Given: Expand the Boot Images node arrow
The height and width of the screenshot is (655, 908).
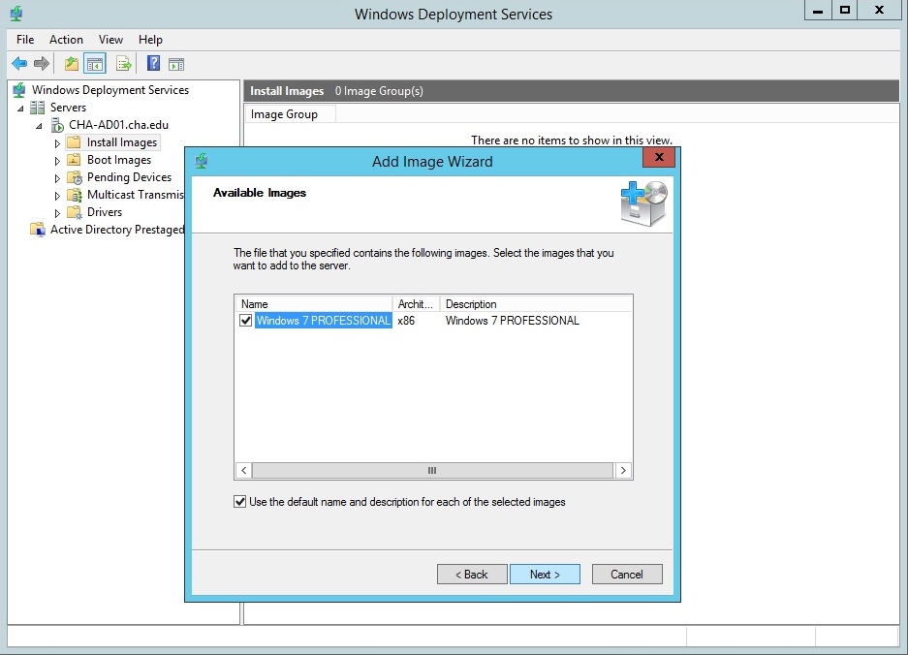Looking at the screenshot, I should [x=57, y=161].
